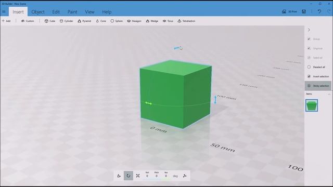
Task: Insert a Custom shape
Action: point(28,21)
